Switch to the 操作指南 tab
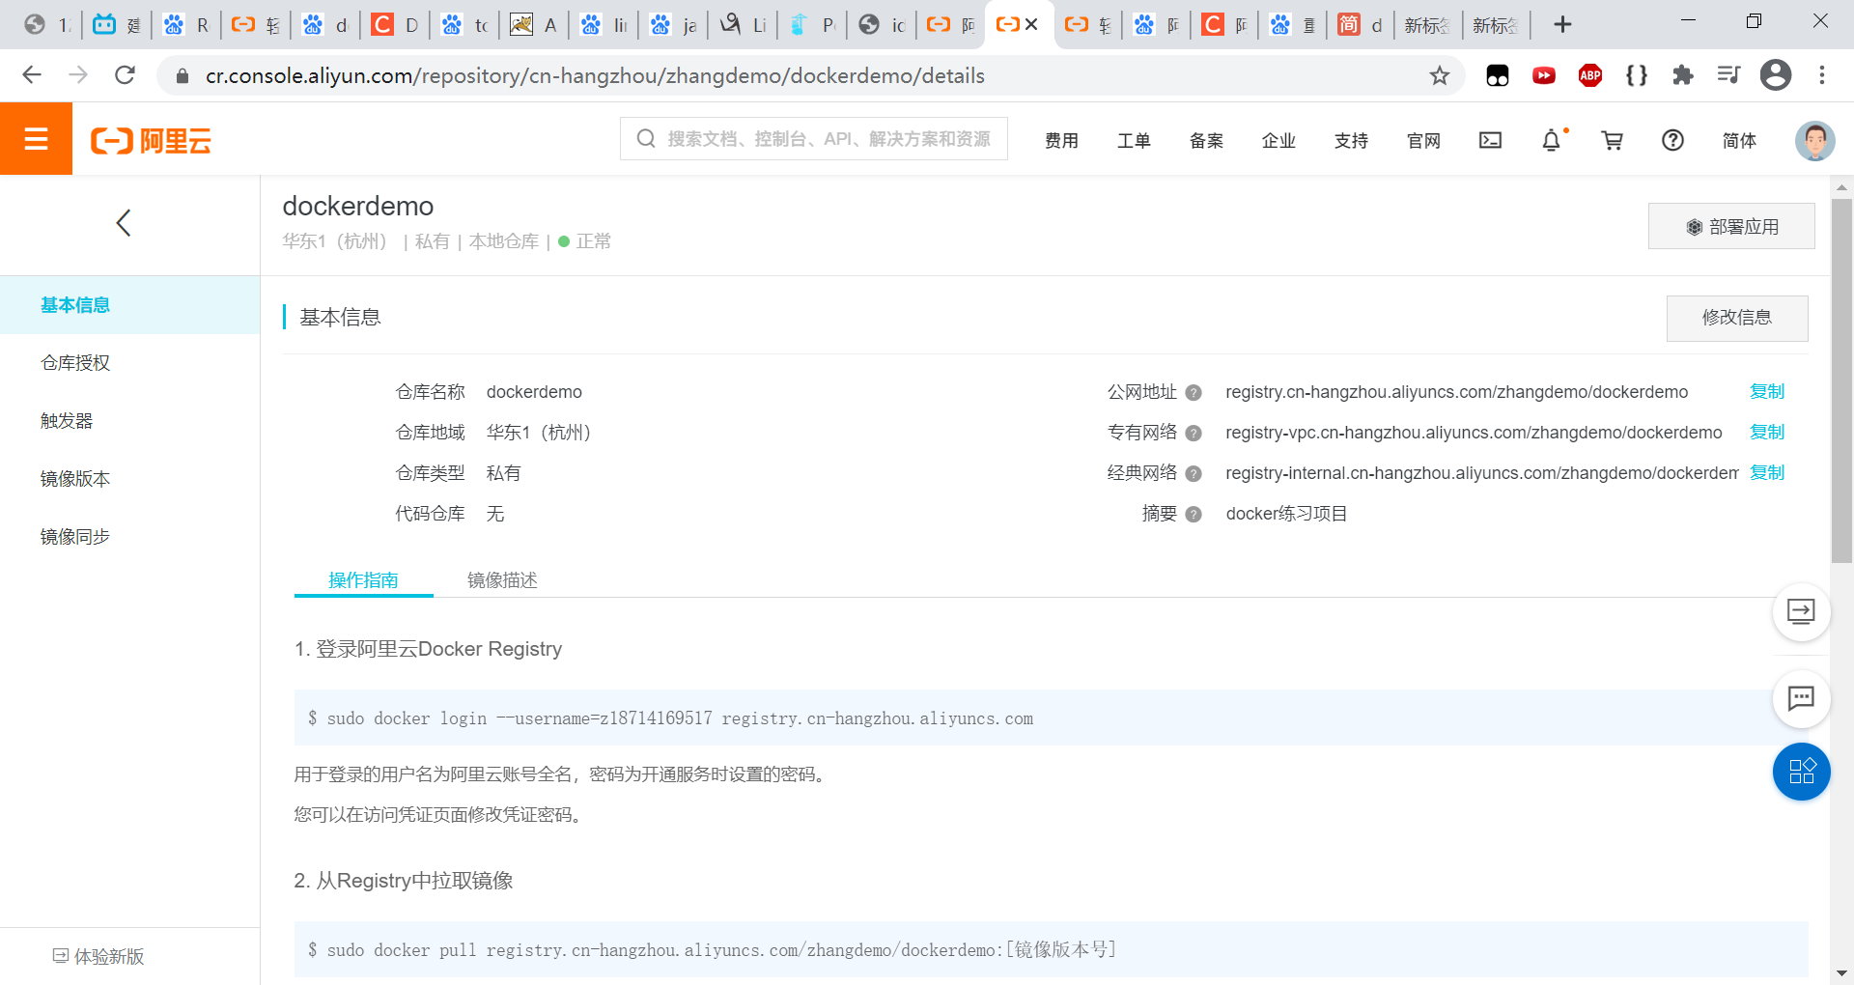Screen dimensions: 1854x985 tap(363, 580)
